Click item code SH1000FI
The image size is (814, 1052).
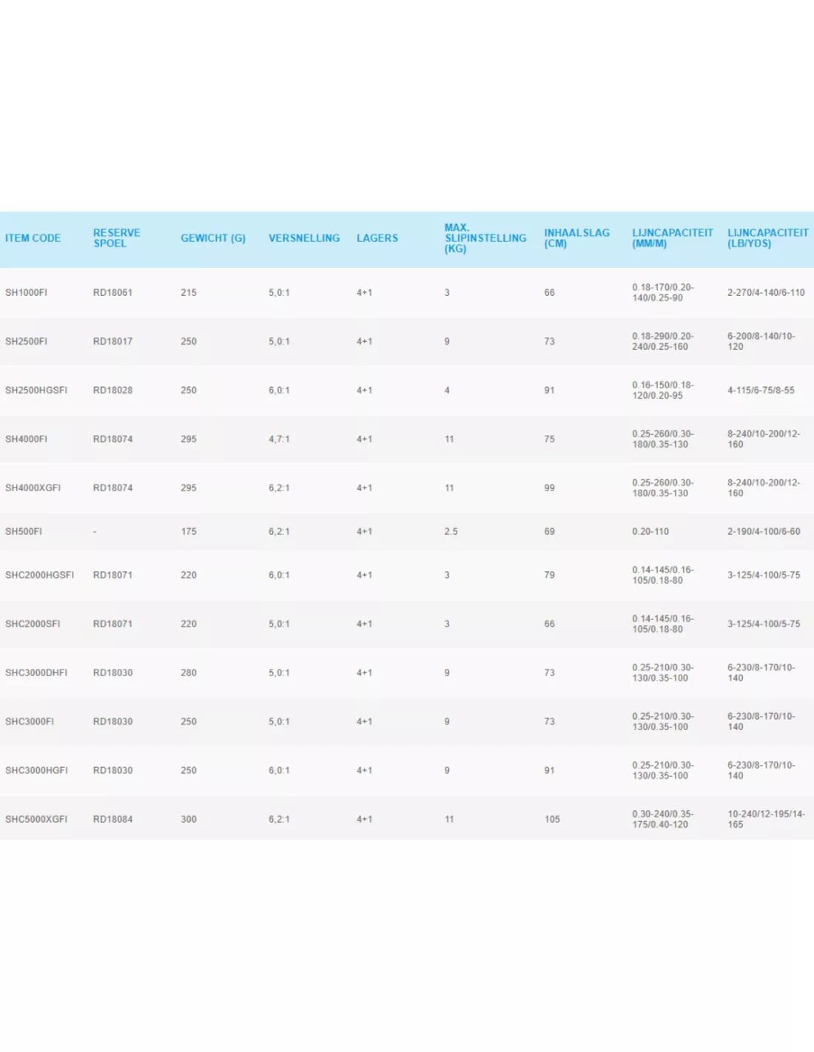pyautogui.click(x=26, y=293)
